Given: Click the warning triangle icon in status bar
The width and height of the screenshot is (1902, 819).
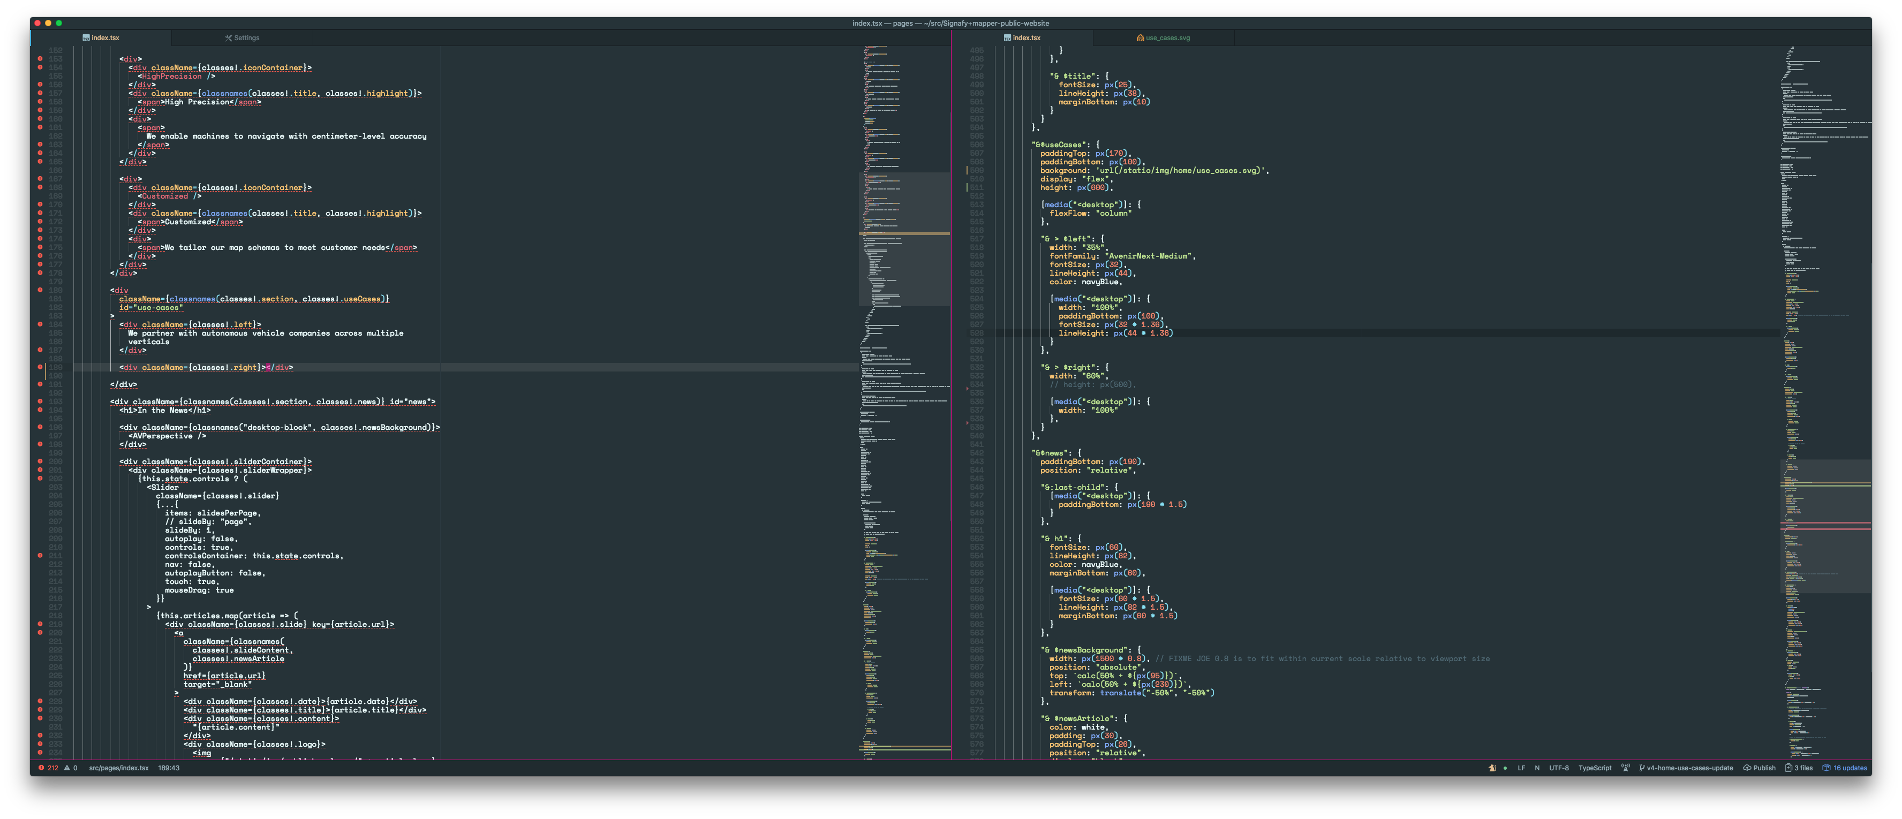Looking at the screenshot, I should [67, 768].
